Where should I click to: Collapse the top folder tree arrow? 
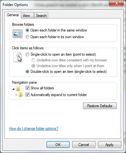[13, 89]
